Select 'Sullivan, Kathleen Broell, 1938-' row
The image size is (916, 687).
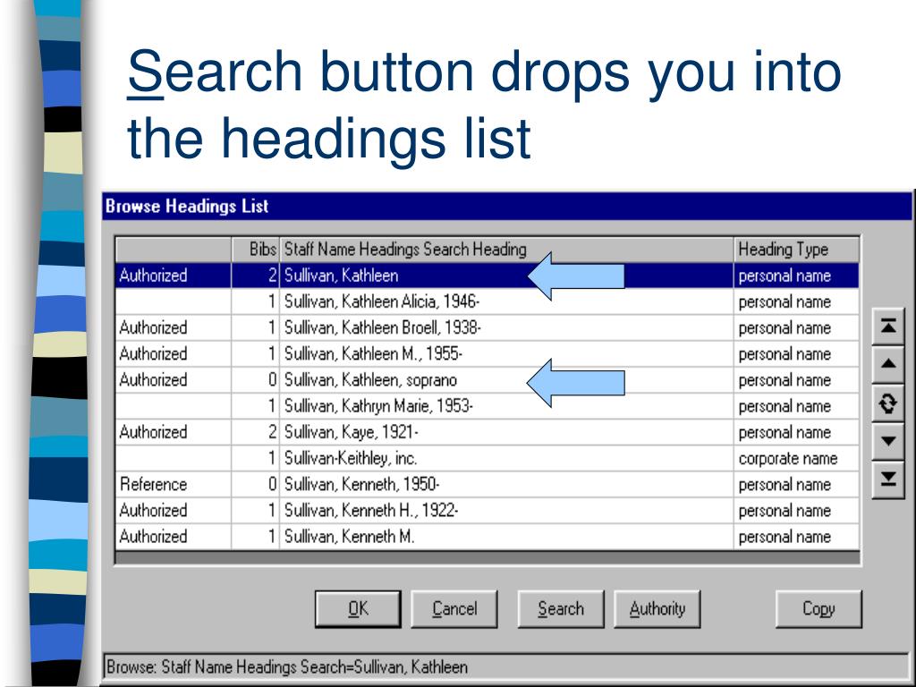pyautogui.click(x=488, y=327)
